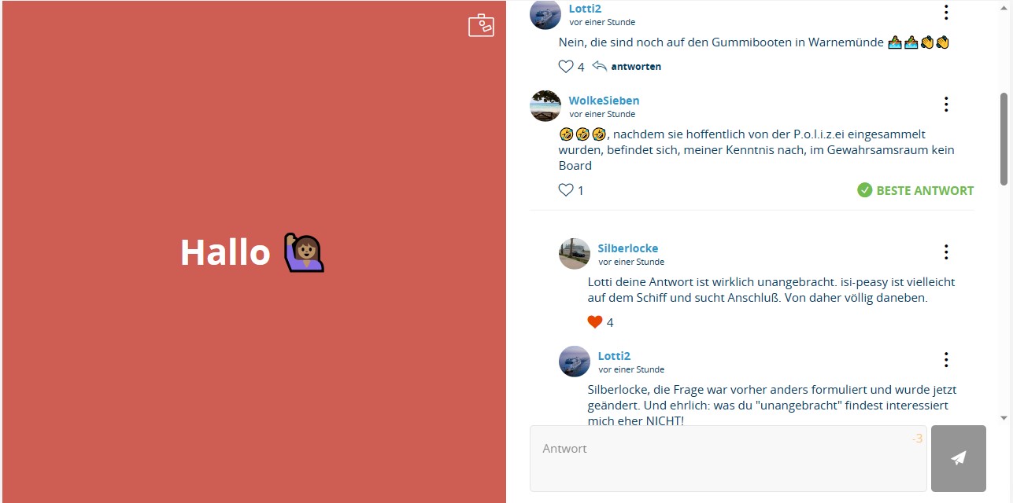
Task: Open three-dot menu on first Lotti2 comment
Action: pyautogui.click(x=946, y=12)
